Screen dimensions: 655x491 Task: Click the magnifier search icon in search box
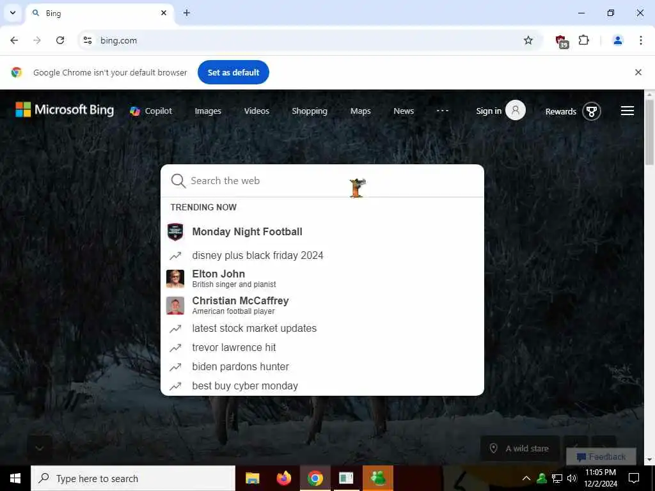click(178, 181)
